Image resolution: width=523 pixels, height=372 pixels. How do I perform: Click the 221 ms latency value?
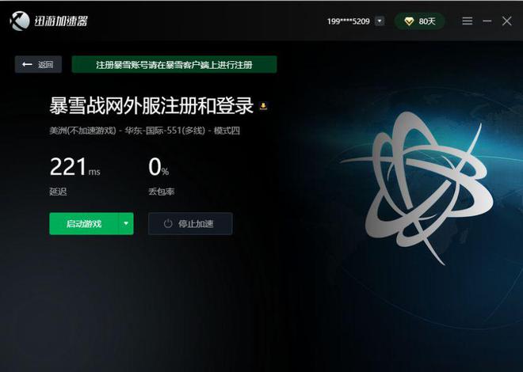click(75, 166)
